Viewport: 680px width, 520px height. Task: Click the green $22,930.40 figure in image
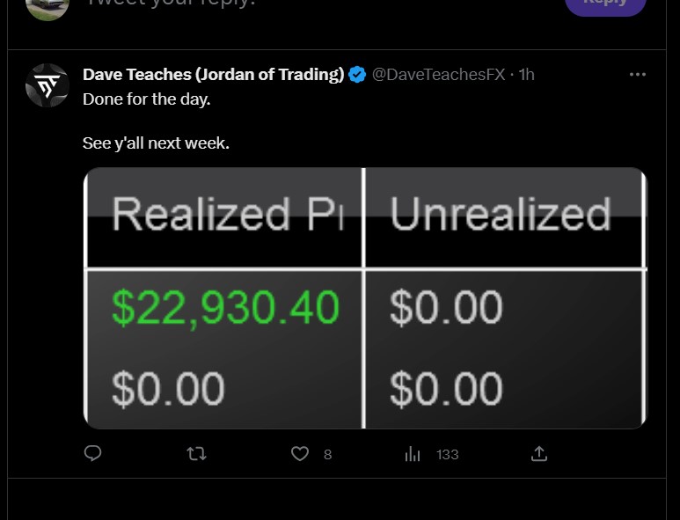pyautogui.click(x=225, y=308)
